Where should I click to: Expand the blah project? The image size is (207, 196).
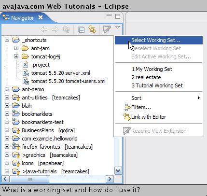tap(7, 105)
